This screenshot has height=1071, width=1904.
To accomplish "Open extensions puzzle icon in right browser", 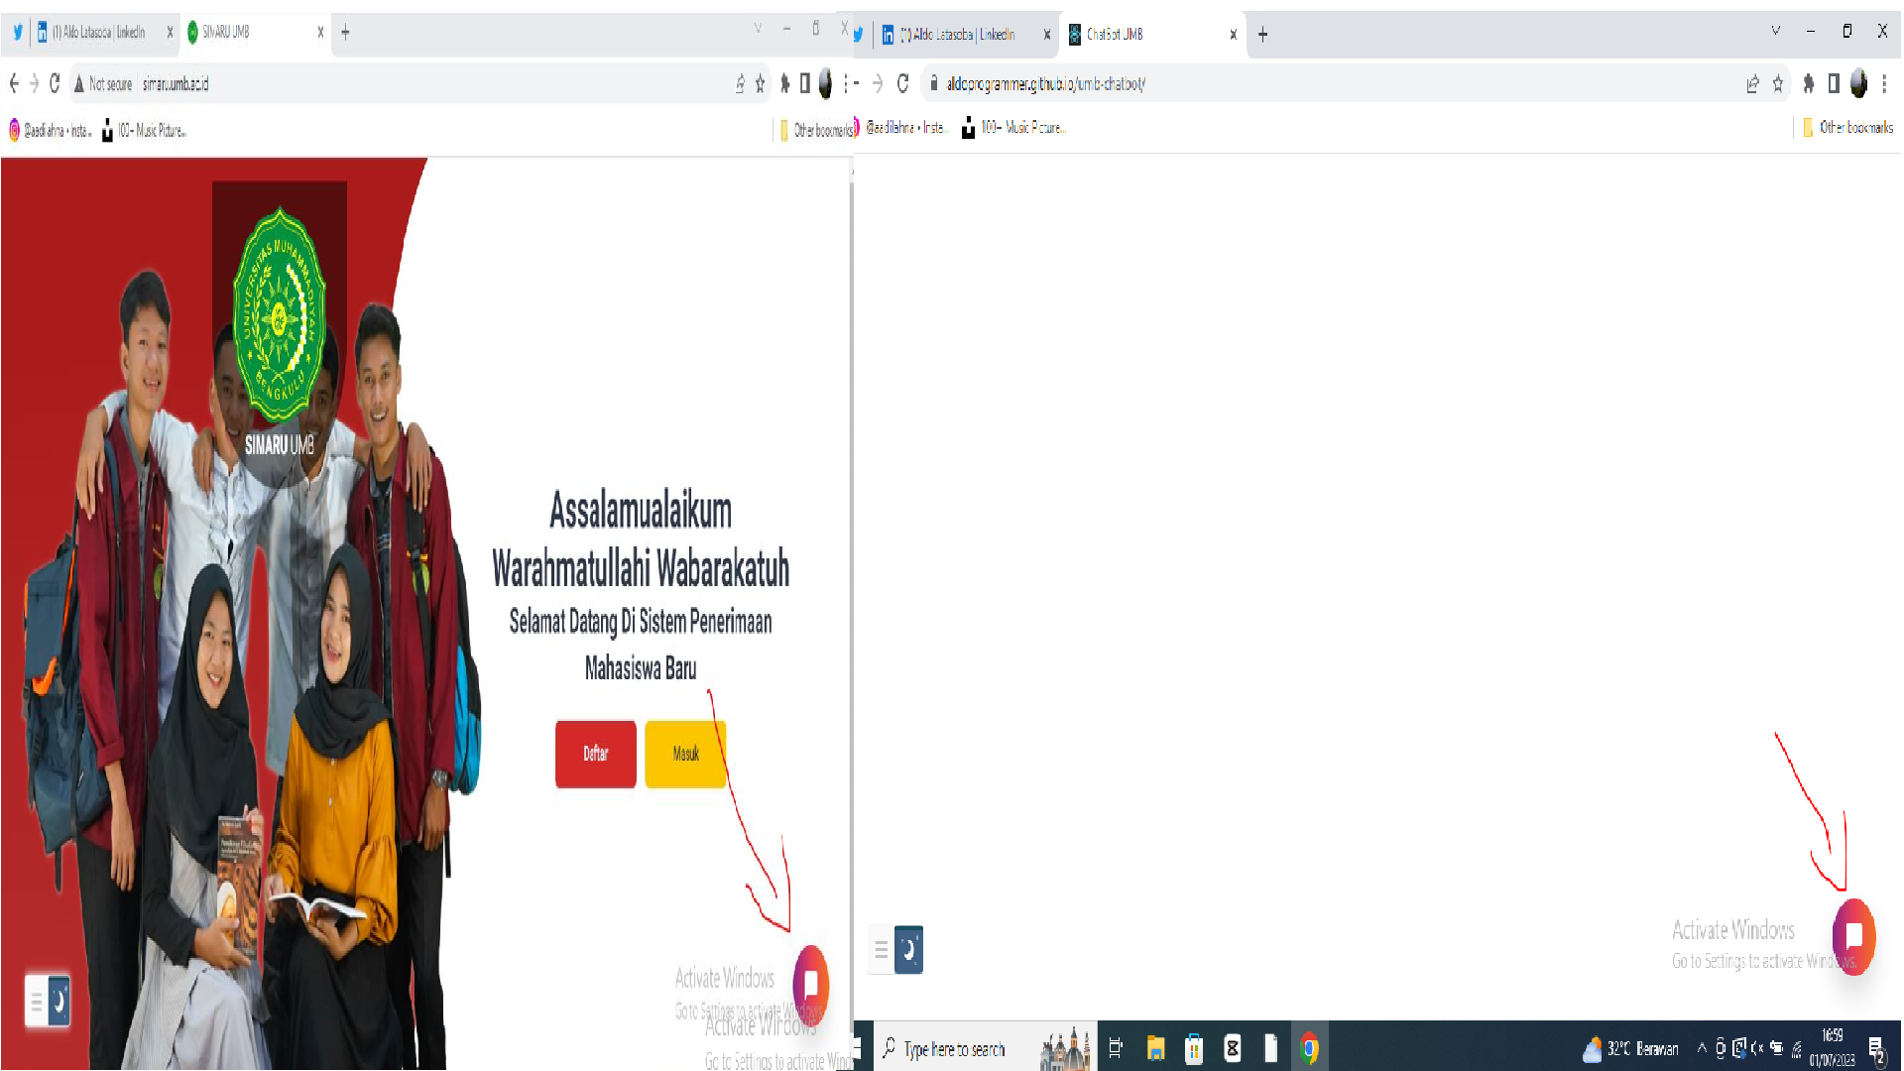I will [x=1808, y=84].
